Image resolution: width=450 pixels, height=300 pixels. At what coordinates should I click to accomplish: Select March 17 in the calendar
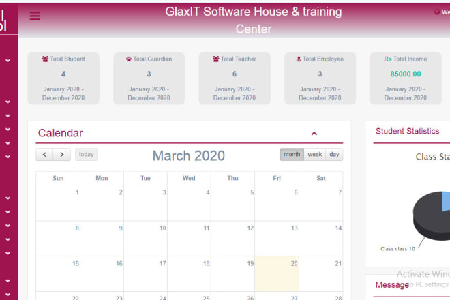(145, 274)
